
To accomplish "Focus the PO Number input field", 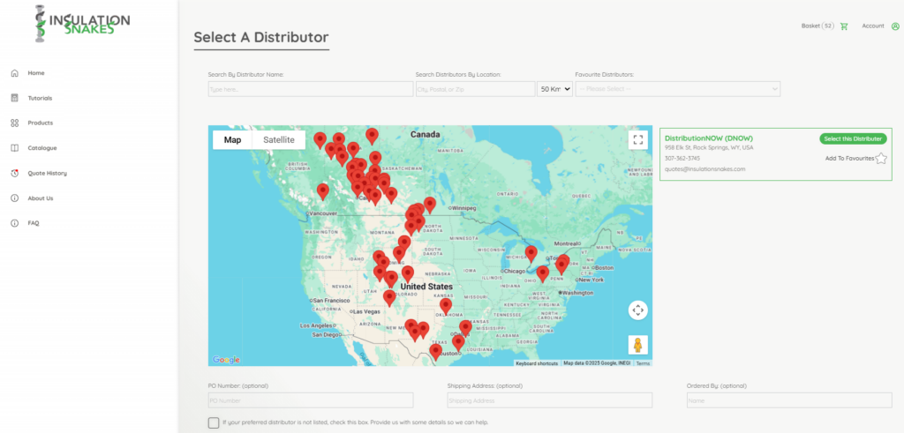I will (x=310, y=400).
